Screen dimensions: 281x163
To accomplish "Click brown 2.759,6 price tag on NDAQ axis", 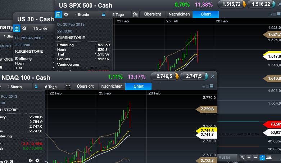I will click(x=206, y=109).
